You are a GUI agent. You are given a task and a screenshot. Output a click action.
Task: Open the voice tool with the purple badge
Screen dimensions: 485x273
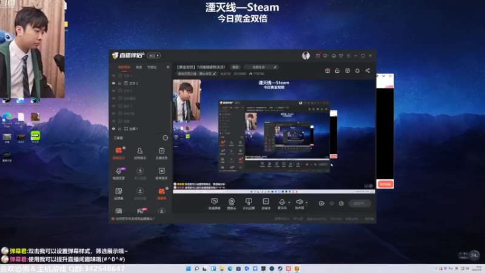119,174
